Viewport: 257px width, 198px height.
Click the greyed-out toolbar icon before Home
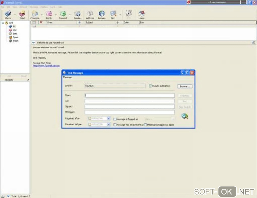tap(129, 14)
